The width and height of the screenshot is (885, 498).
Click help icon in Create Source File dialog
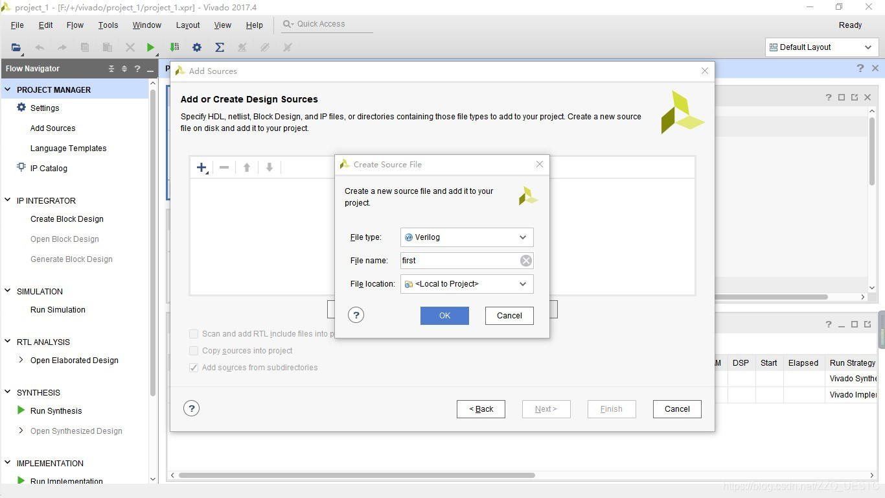pos(356,315)
